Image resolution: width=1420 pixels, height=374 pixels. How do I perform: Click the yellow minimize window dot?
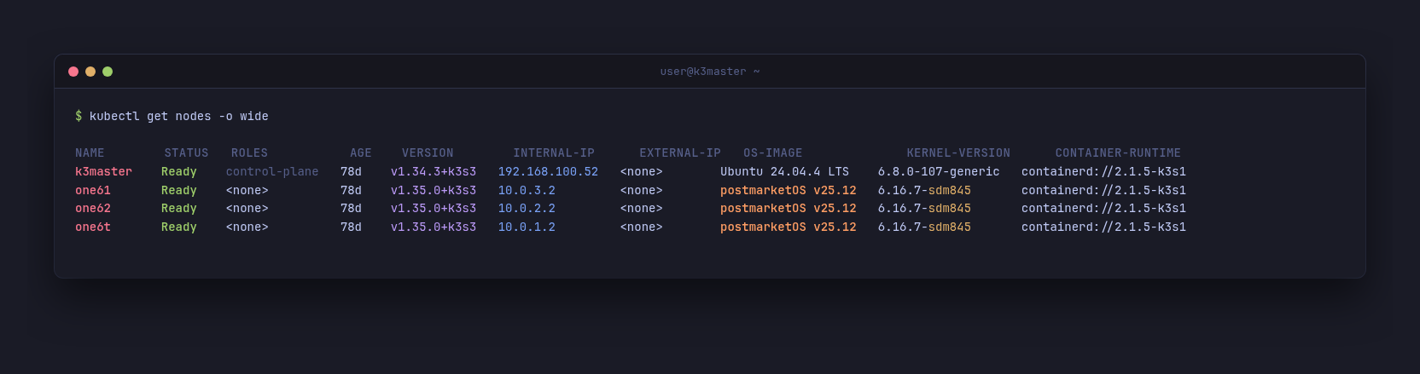pos(90,72)
